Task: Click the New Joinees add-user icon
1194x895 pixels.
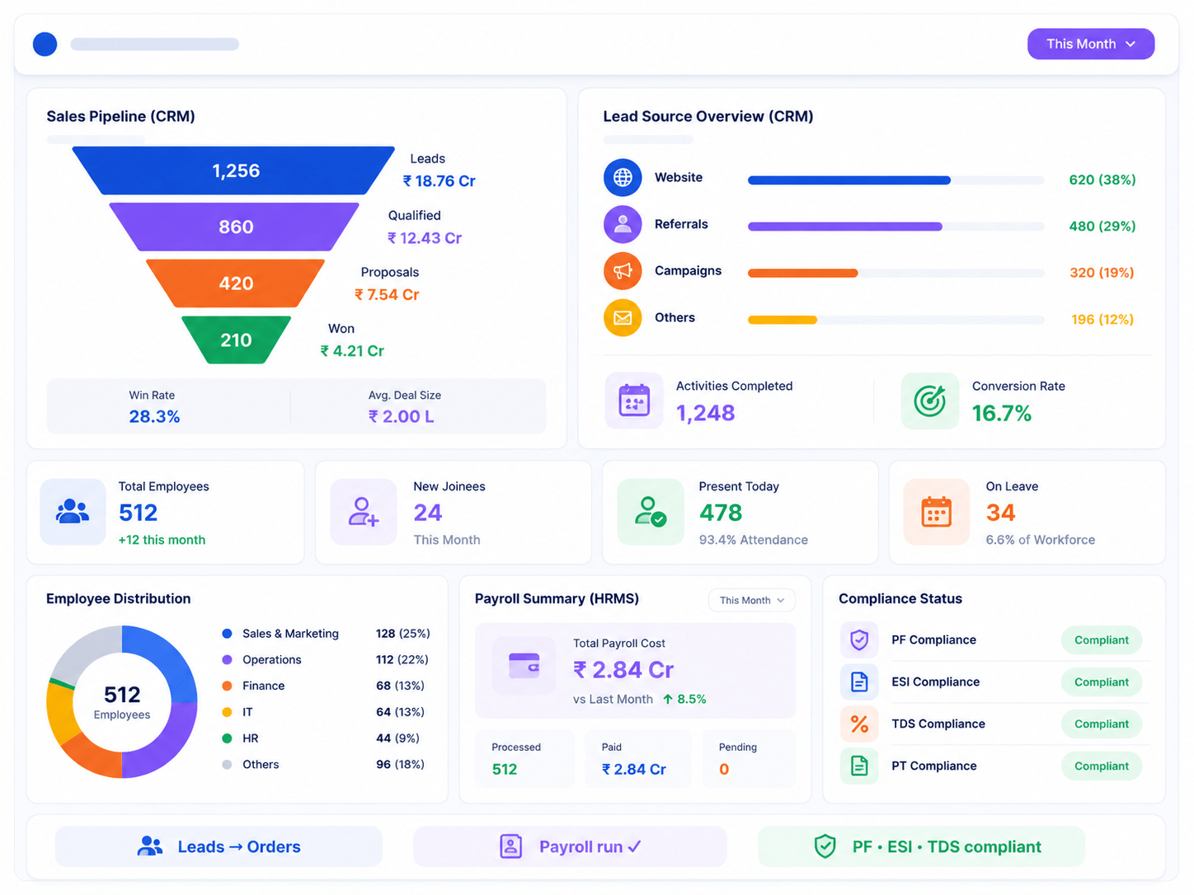Action: click(x=364, y=512)
